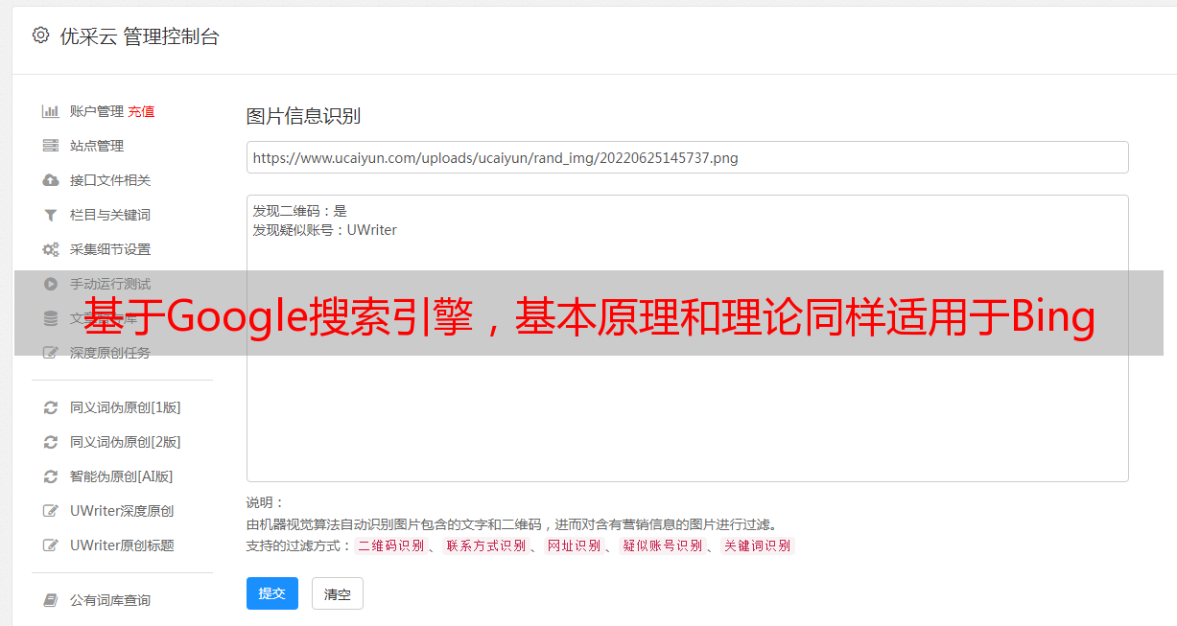Viewport: 1177px width, 626px height.
Task: Open 接口文件相关 menu item
Action: [x=110, y=180]
